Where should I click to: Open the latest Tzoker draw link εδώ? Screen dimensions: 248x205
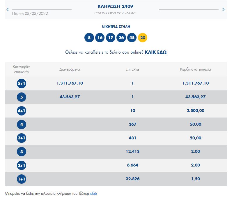[93, 193]
